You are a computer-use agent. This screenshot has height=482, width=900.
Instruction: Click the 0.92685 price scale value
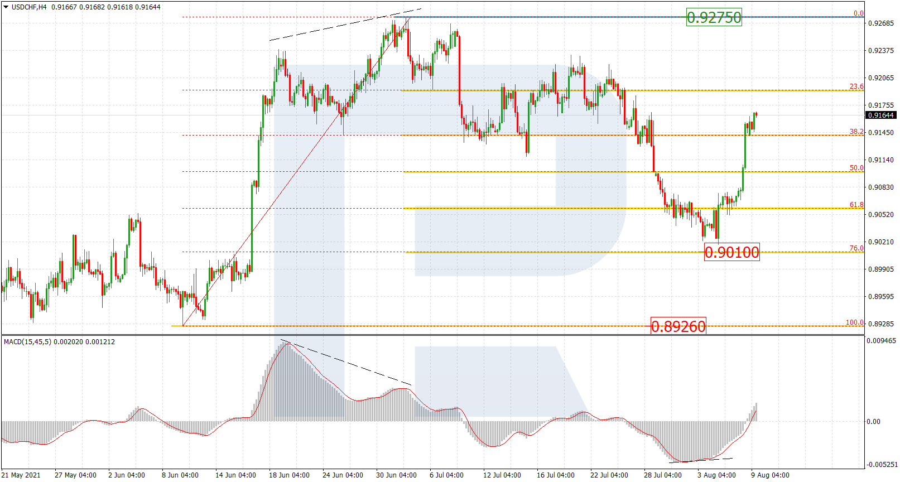tap(881, 23)
